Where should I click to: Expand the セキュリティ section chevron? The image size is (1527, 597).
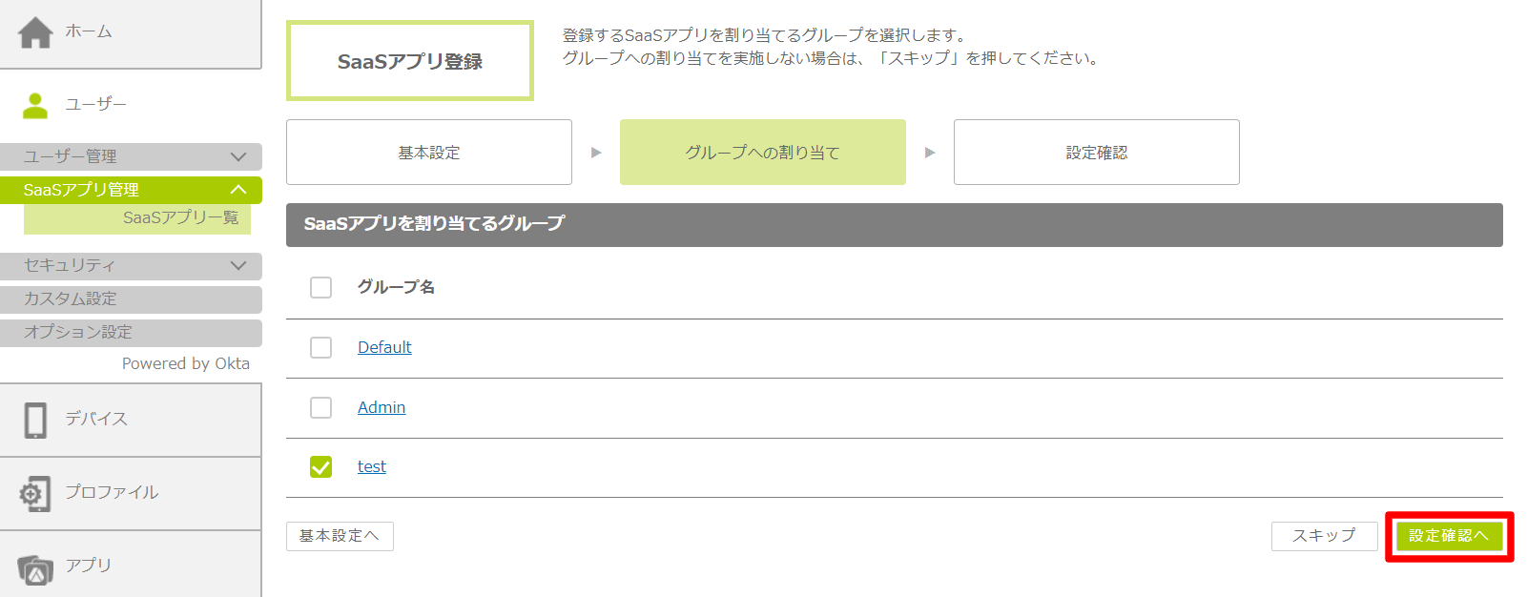(x=238, y=265)
